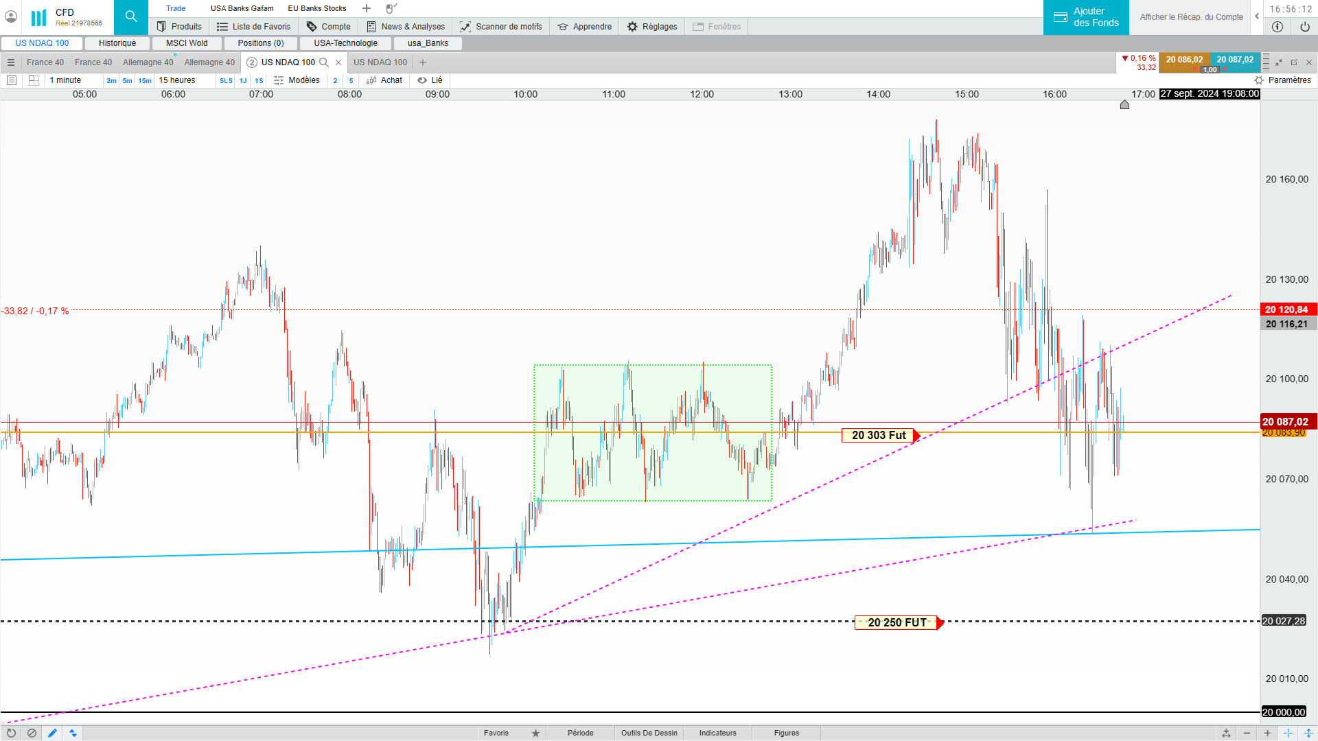
Task: Click the 20 250 FUT price line label
Action: (897, 622)
